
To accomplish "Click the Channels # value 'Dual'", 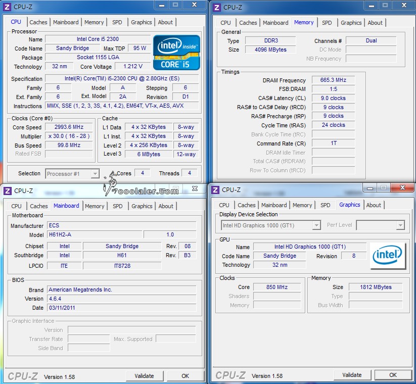I will point(371,40).
